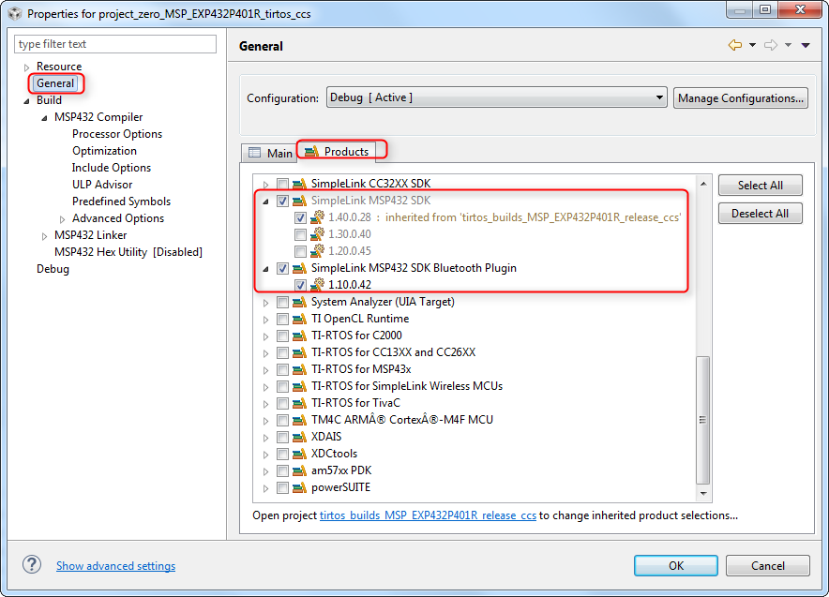The width and height of the screenshot is (829, 597).
Task: Click the gear icon for version 1.40.0.28
Action: pos(317,217)
